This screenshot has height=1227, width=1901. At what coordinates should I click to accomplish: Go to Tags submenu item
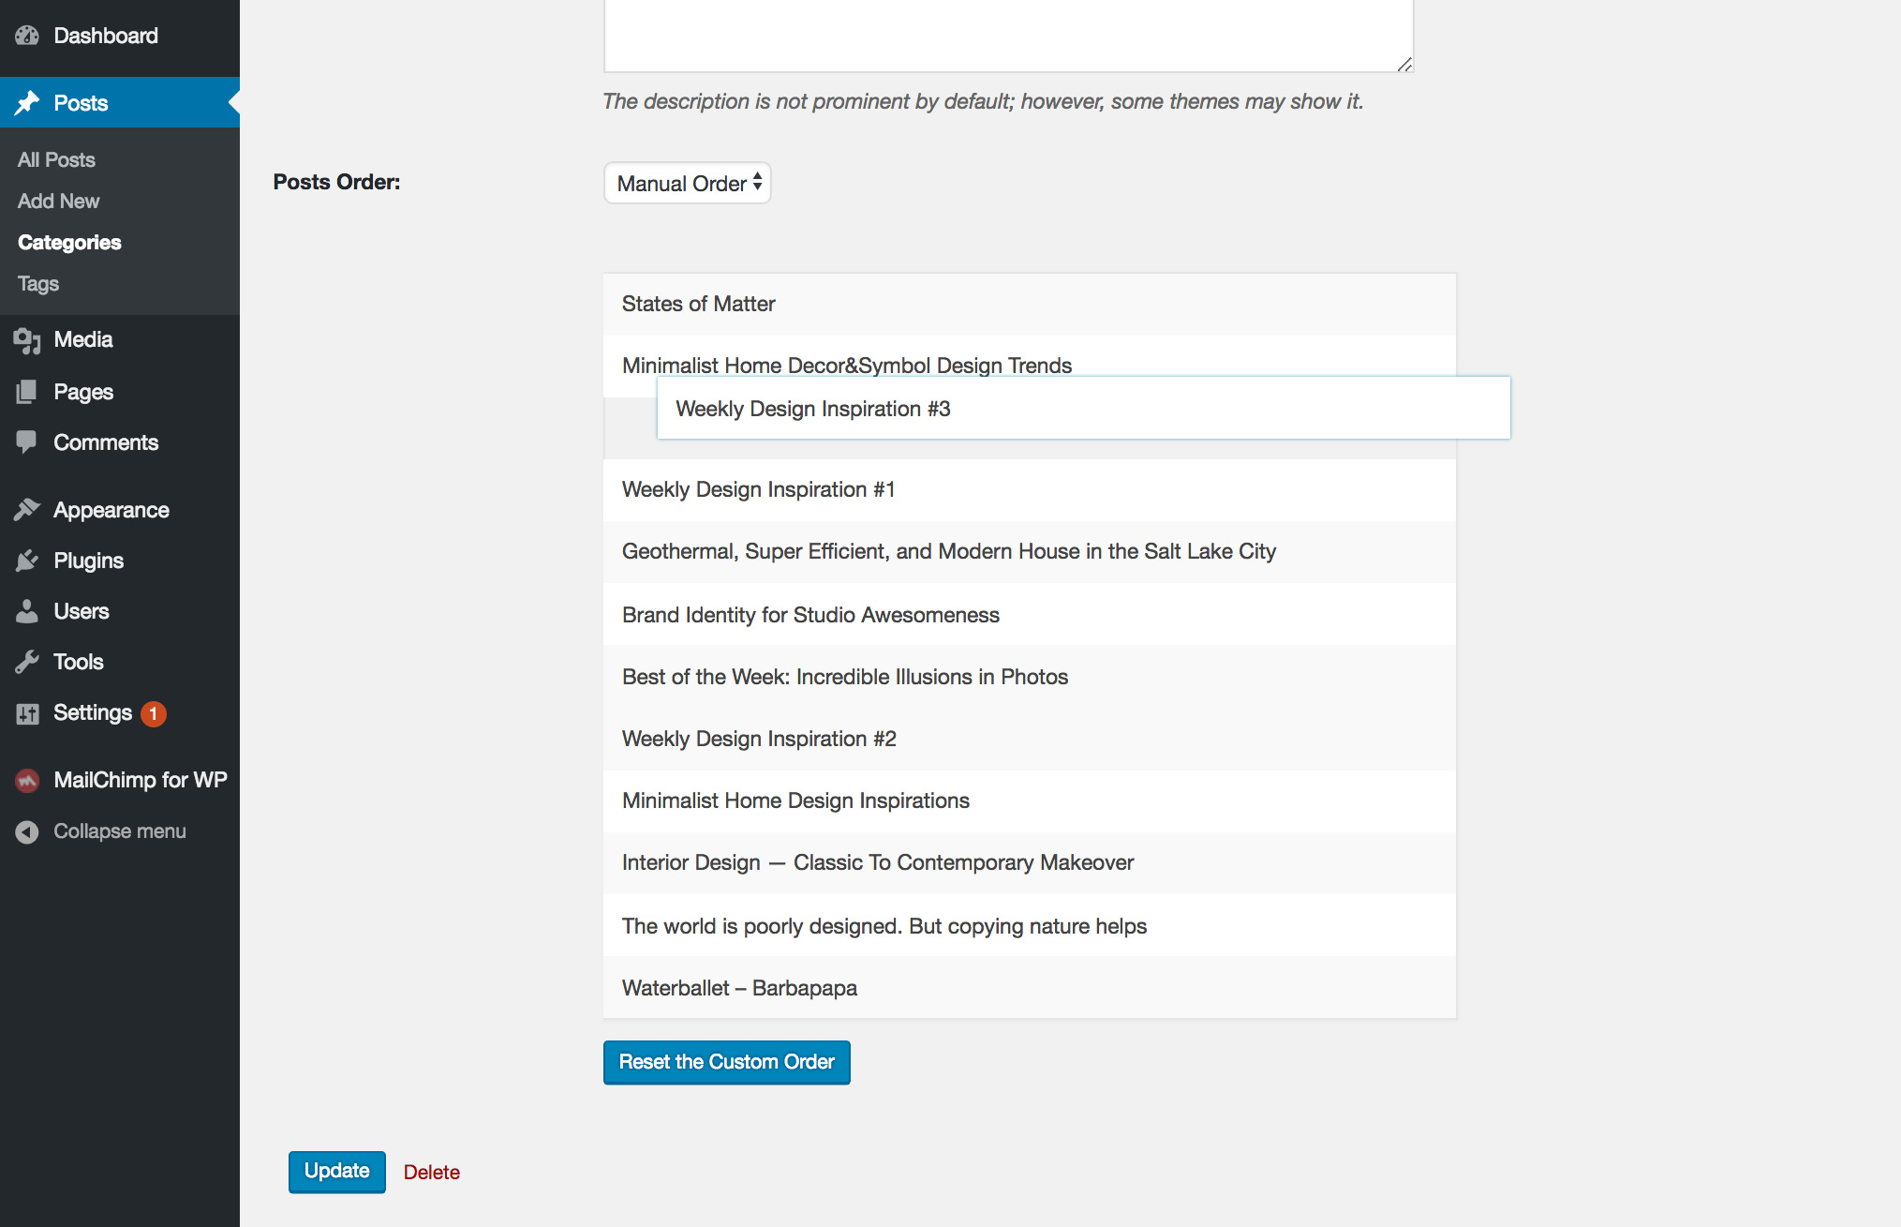[38, 284]
